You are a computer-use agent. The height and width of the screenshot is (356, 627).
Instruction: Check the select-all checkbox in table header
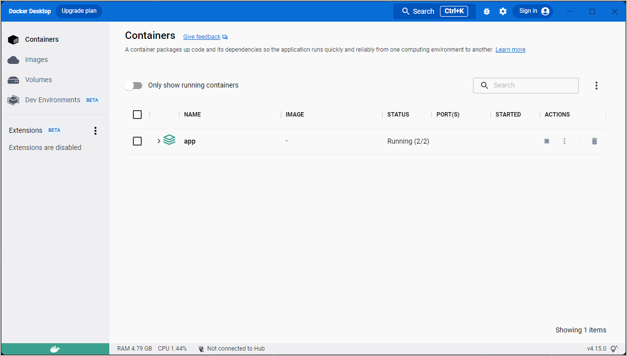pyautogui.click(x=137, y=115)
